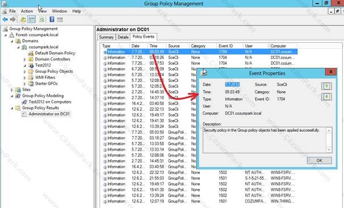This screenshot has height=208, width=344.
Task: Sort events by Event ID column header
Action: (x=230, y=46)
